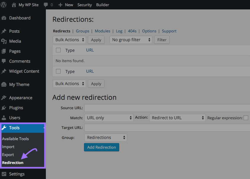Image resolution: width=250 pixels, height=179 pixels.
Task: Open the comments bubble icon in admin bar
Action: point(46,5)
